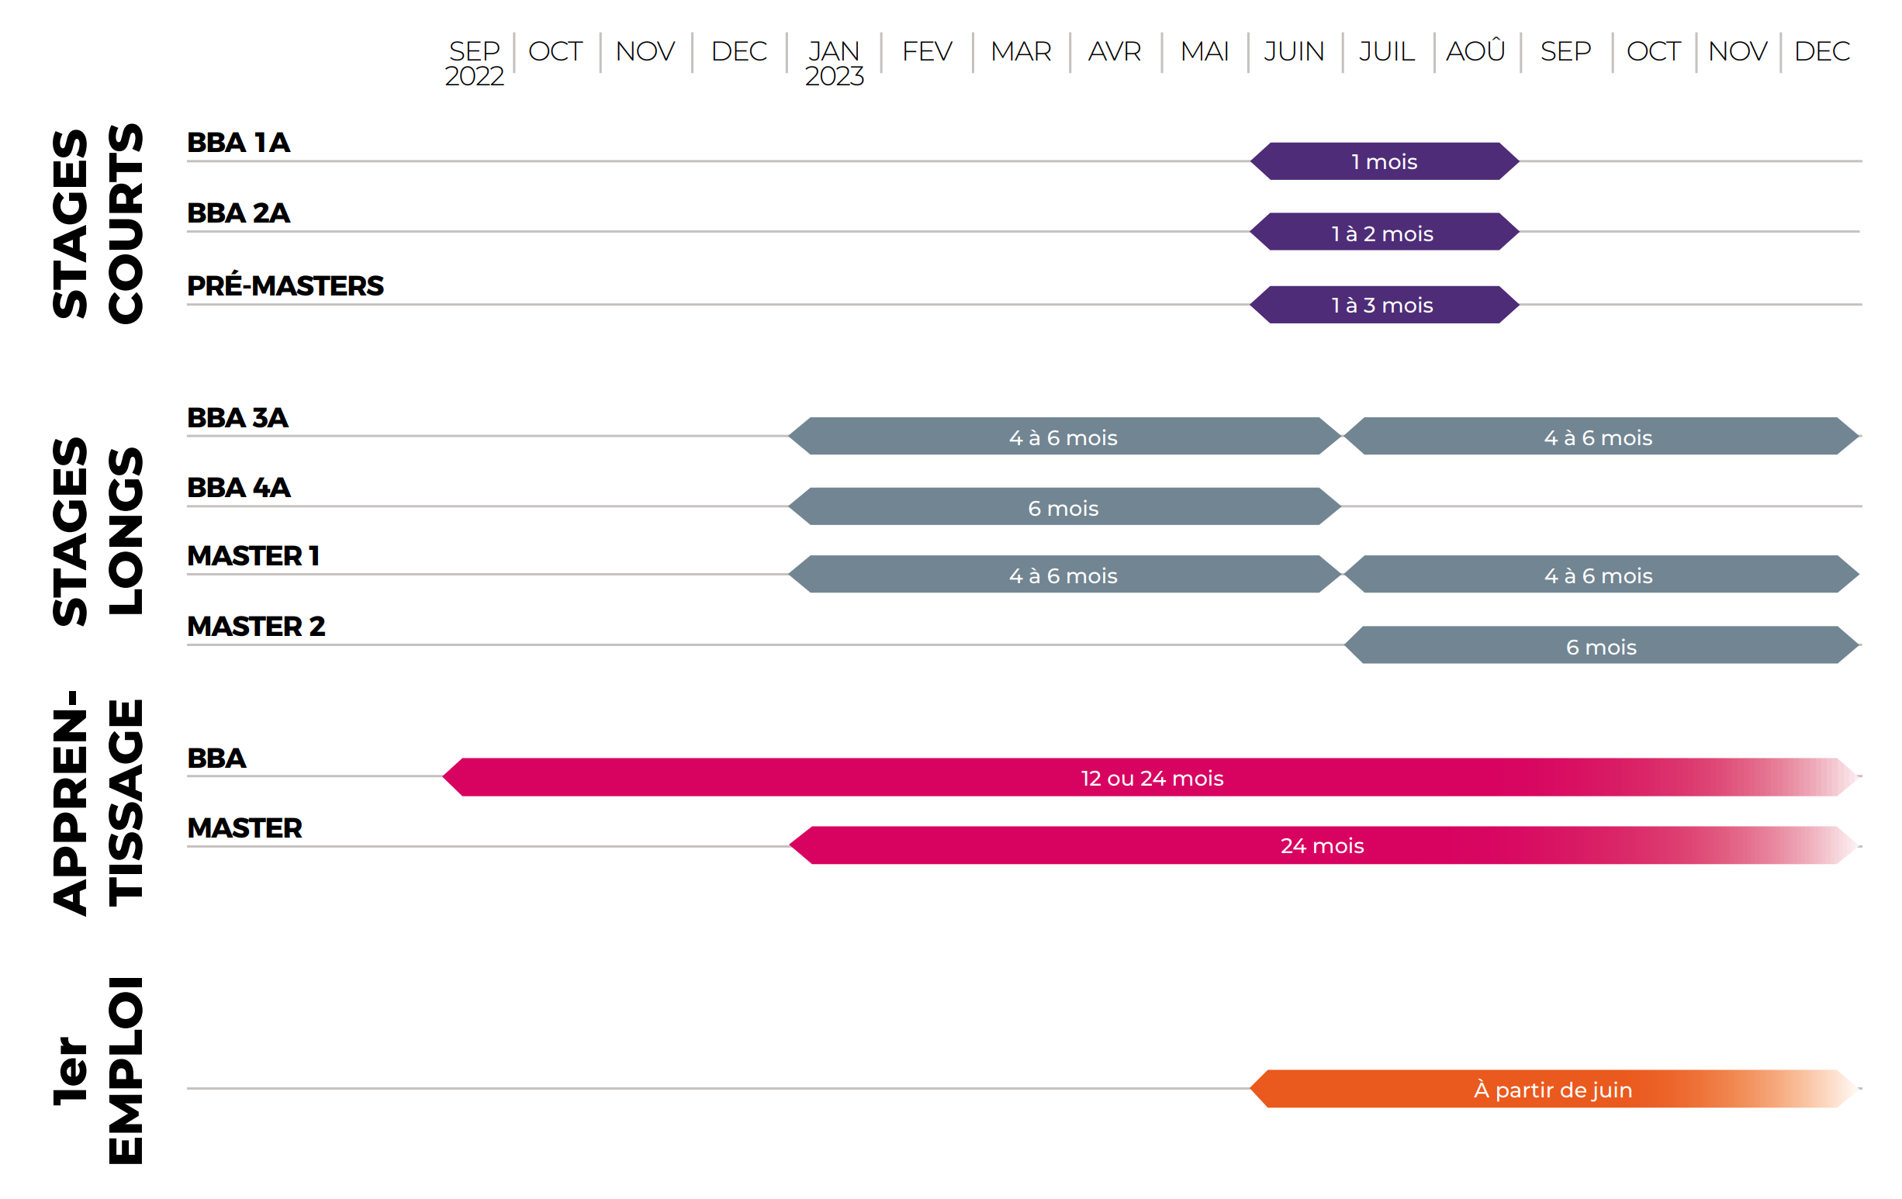Select the 'JAN 2023' month header
Screen dimensions: 1902x1199
point(834,62)
